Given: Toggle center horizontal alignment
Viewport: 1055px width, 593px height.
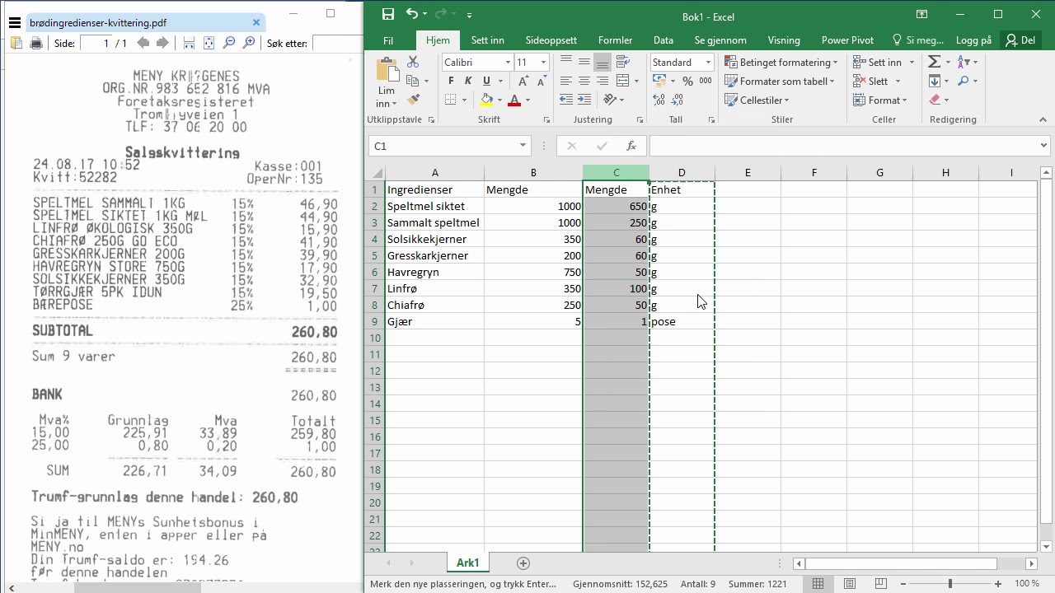Looking at the screenshot, I should 584,81.
